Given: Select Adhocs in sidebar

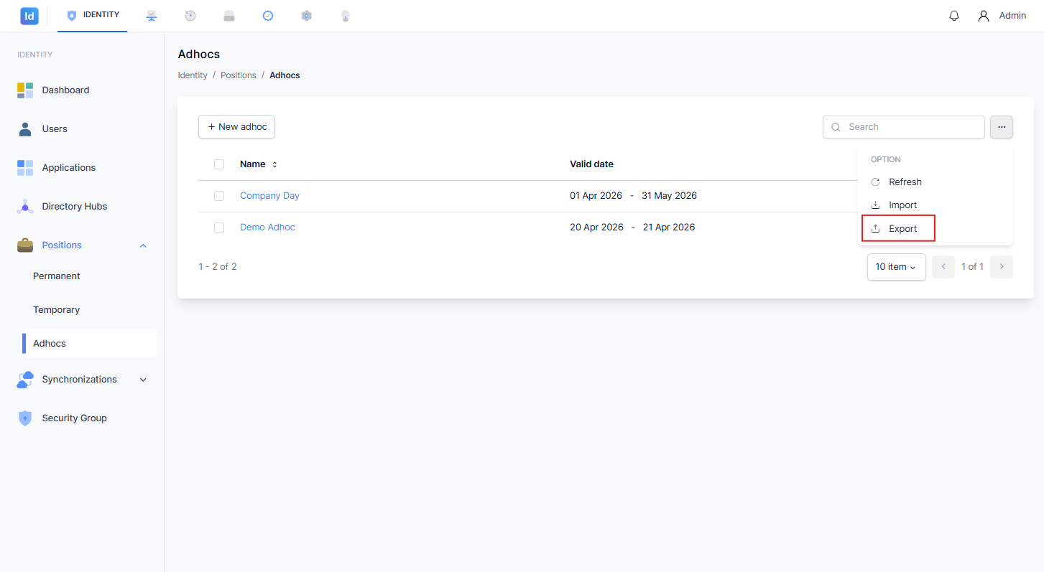Looking at the screenshot, I should pyautogui.click(x=89, y=343).
